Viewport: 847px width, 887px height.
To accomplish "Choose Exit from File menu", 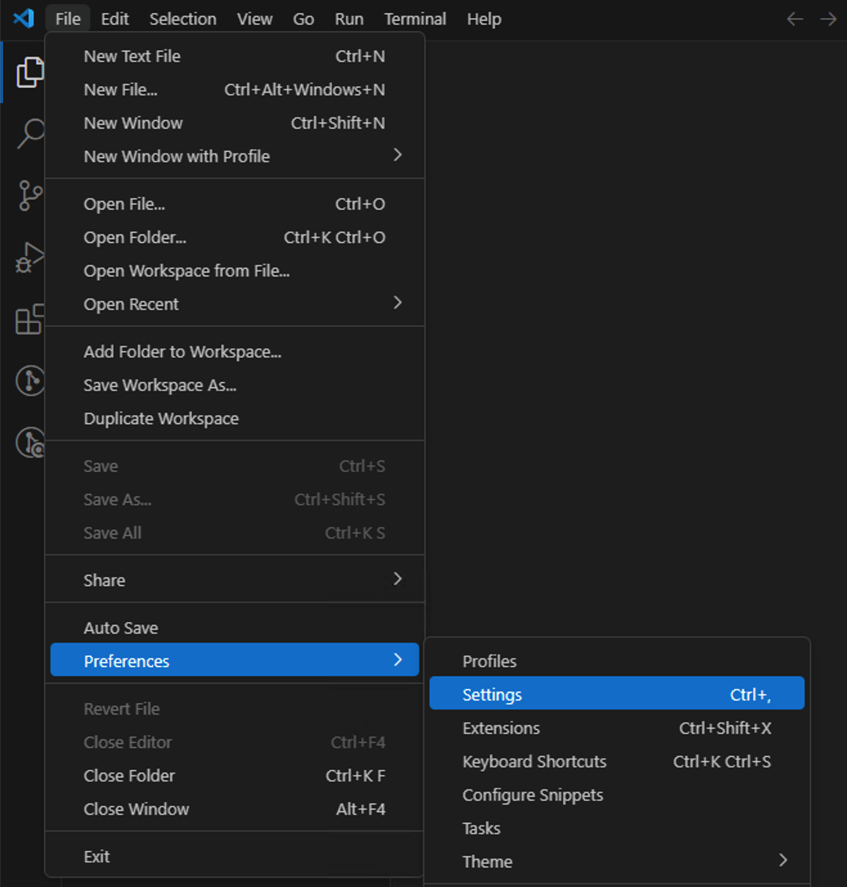I will [235, 857].
